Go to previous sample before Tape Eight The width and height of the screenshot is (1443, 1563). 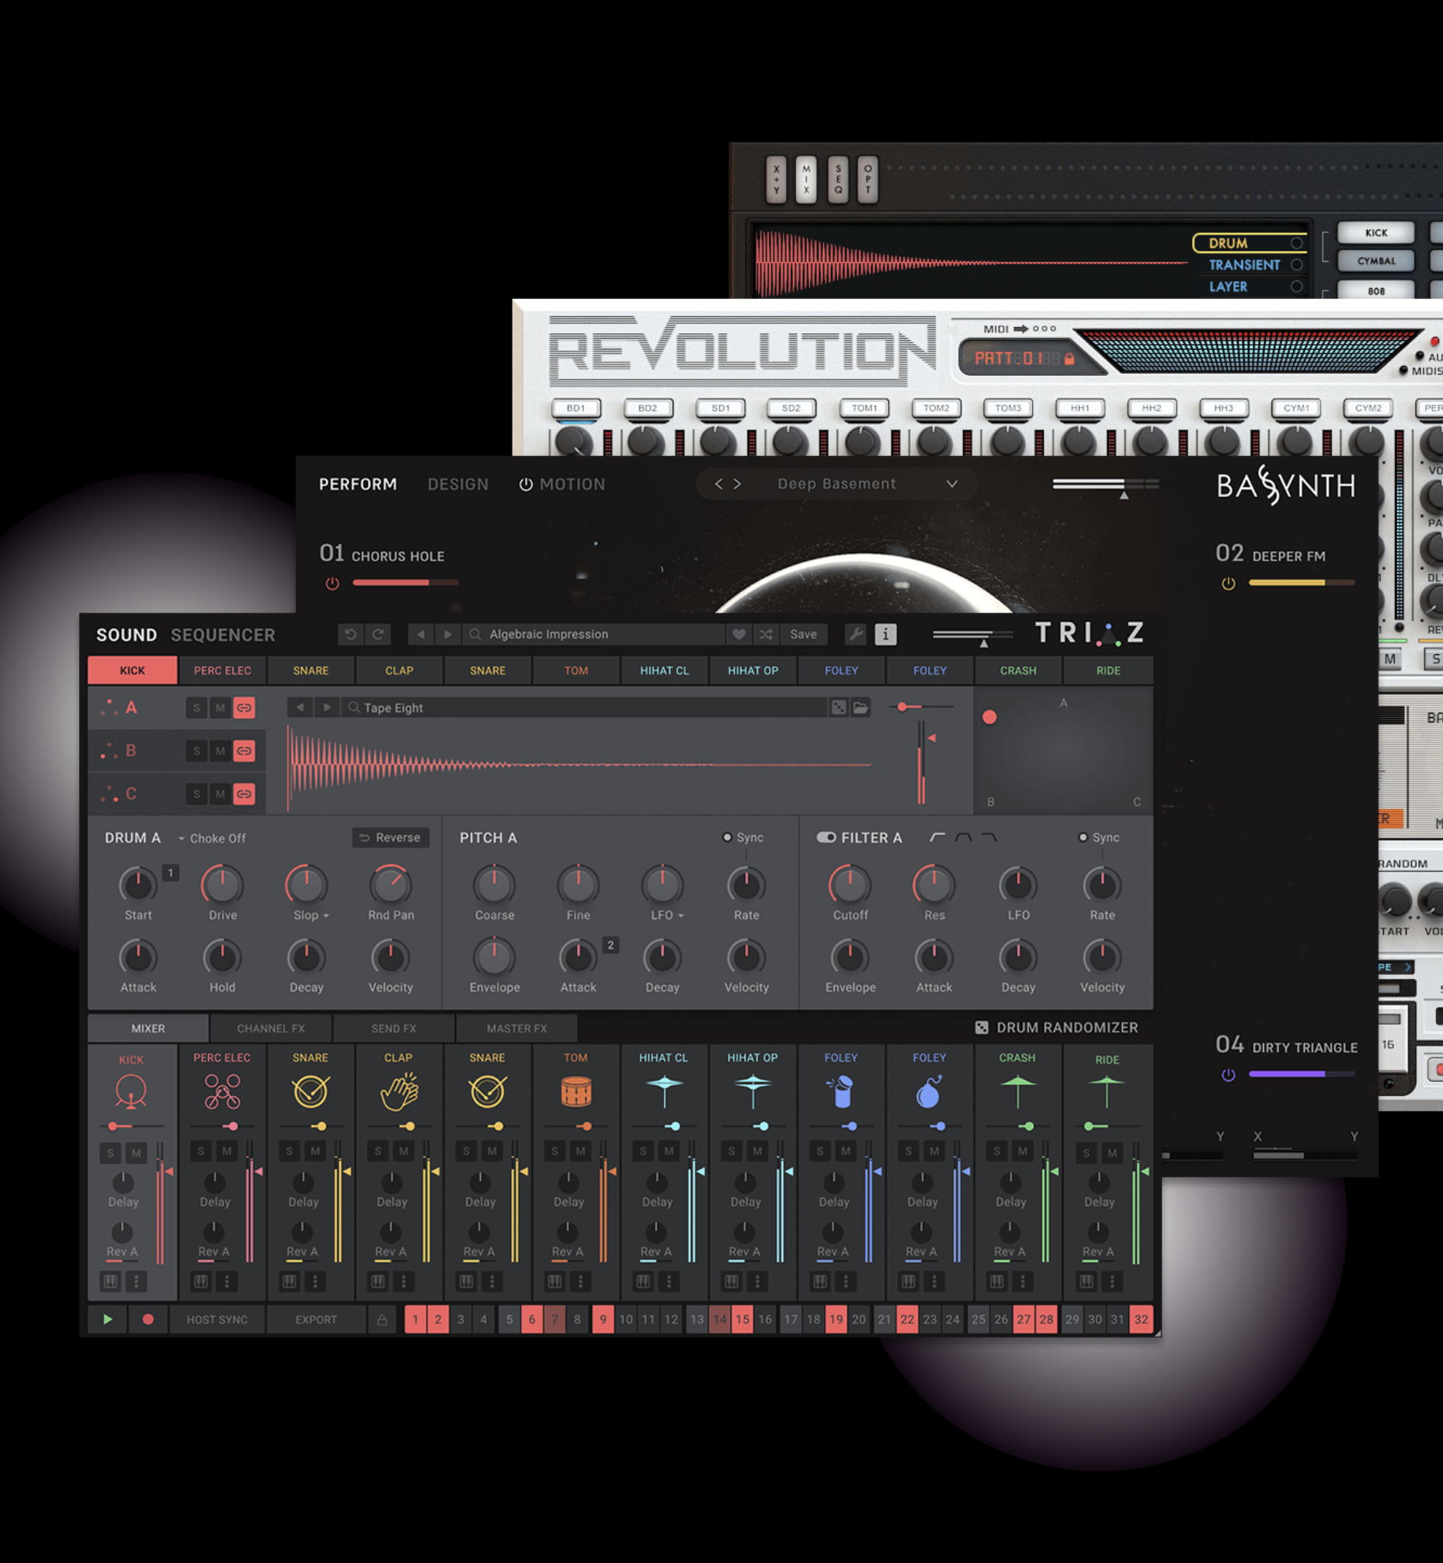coord(299,708)
